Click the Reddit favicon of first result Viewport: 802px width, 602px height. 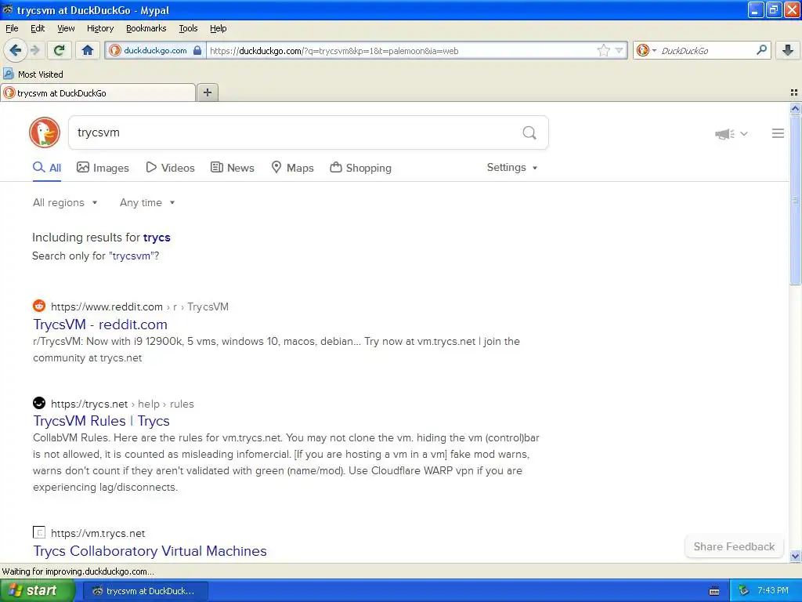coord(39,306)
